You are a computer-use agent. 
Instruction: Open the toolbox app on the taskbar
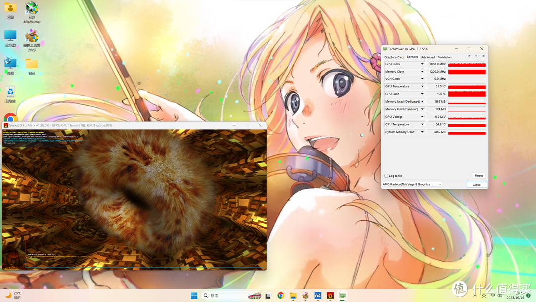click(305, 295)
